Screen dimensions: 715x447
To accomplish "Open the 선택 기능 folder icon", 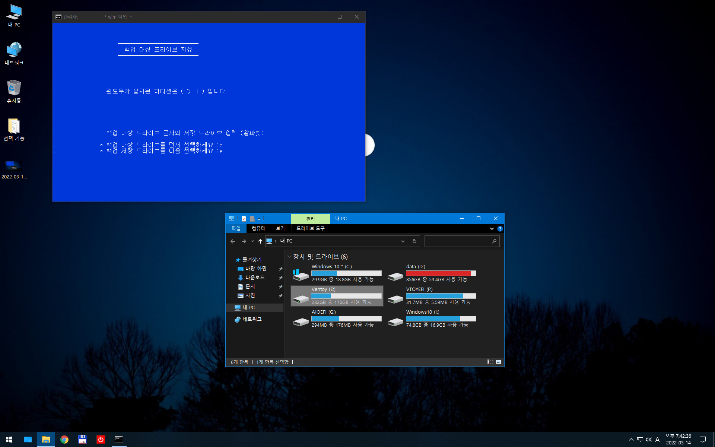I will (14, 130).
